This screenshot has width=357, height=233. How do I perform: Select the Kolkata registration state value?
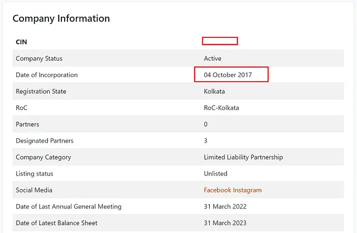[x=214, y=91]
